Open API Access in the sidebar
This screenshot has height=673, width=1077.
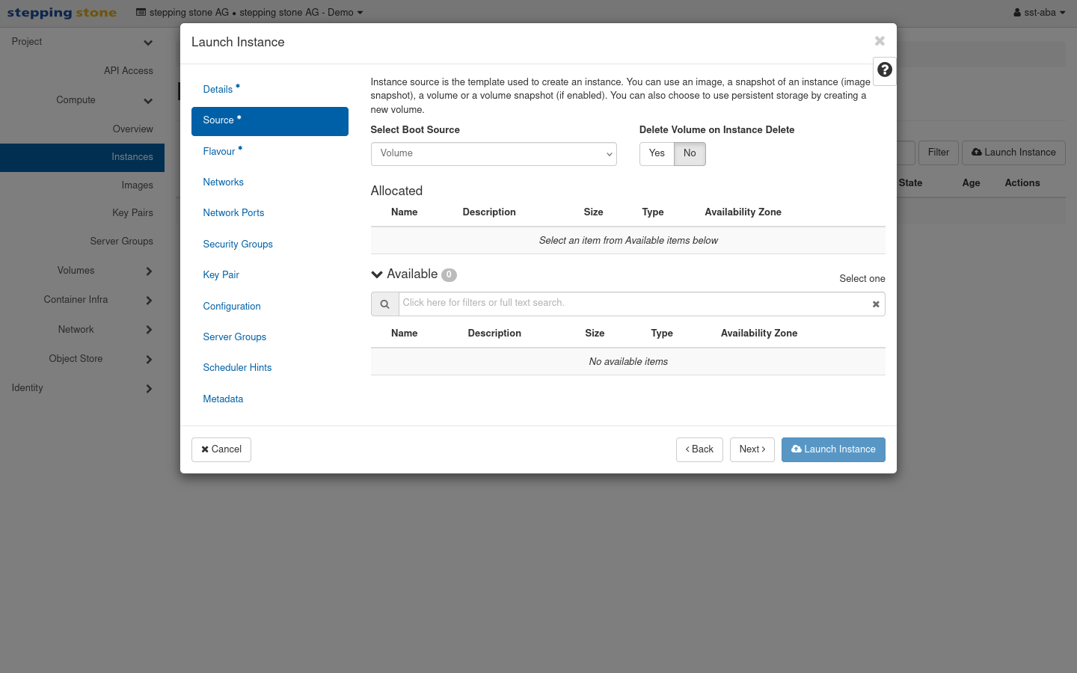(82, 71)
